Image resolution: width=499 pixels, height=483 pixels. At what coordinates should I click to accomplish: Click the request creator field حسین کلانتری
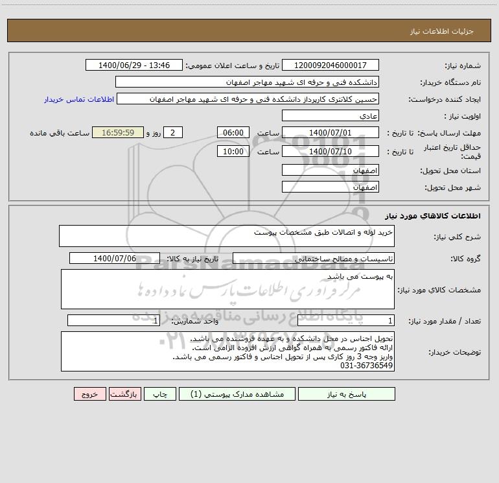(x=248, y=99)
